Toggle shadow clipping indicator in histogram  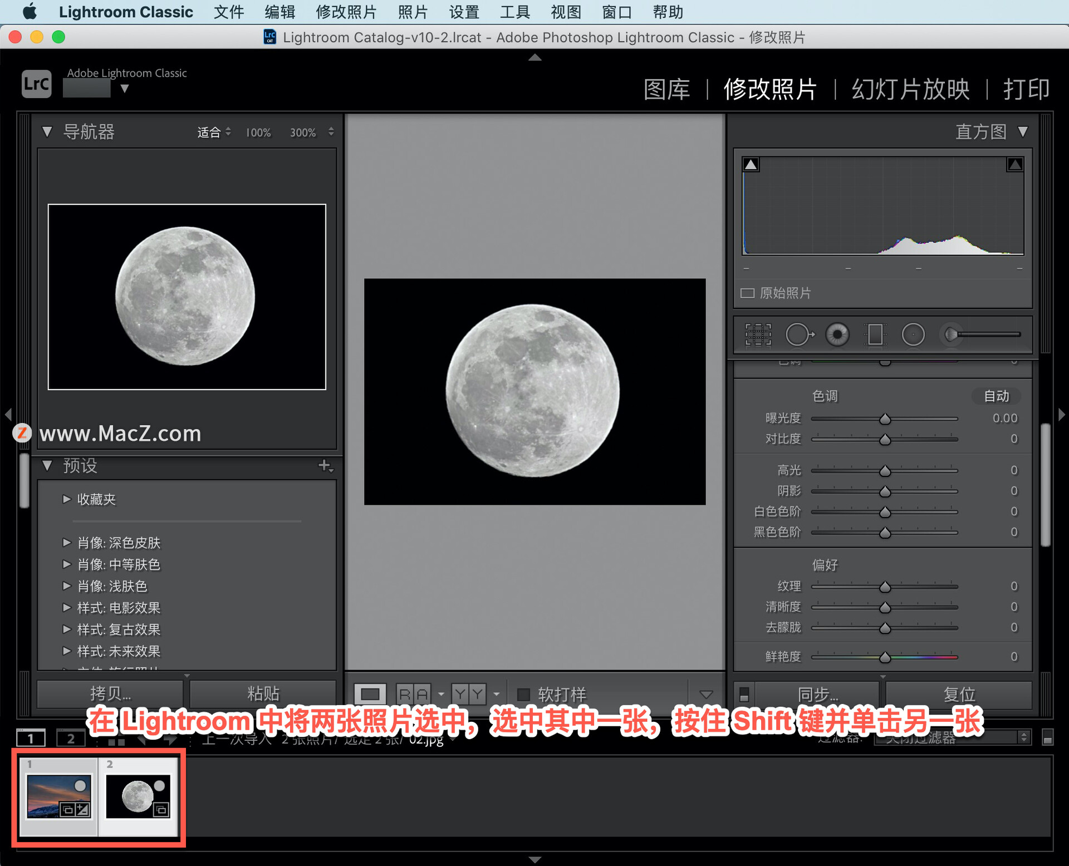tap(751, 165)
